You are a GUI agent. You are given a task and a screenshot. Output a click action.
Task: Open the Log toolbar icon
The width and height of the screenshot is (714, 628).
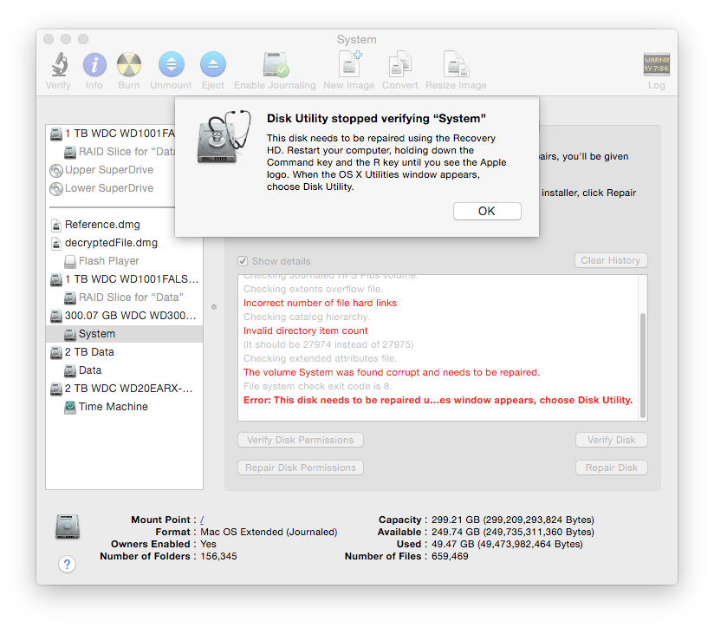pyautogui.click(x=656, y=64)
